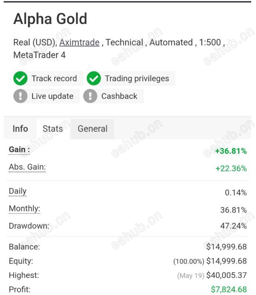Click the gray Live update exclamation icon
Image resolution: width=256 pixels, height=295 pixels.
pyautogui.click(x=20, y=96)
